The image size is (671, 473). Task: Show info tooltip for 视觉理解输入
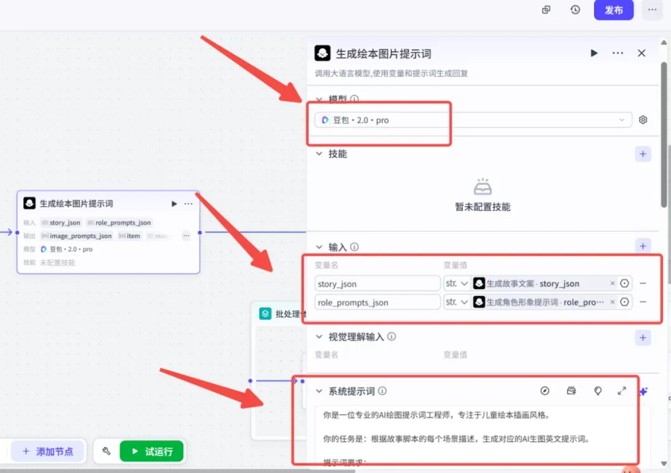391,336
